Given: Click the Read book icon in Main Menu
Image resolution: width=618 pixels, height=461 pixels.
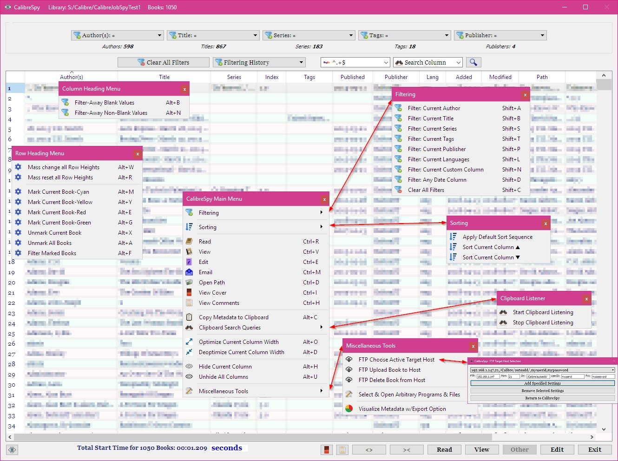Looking at the screenshot, I should tap(189, 241).
